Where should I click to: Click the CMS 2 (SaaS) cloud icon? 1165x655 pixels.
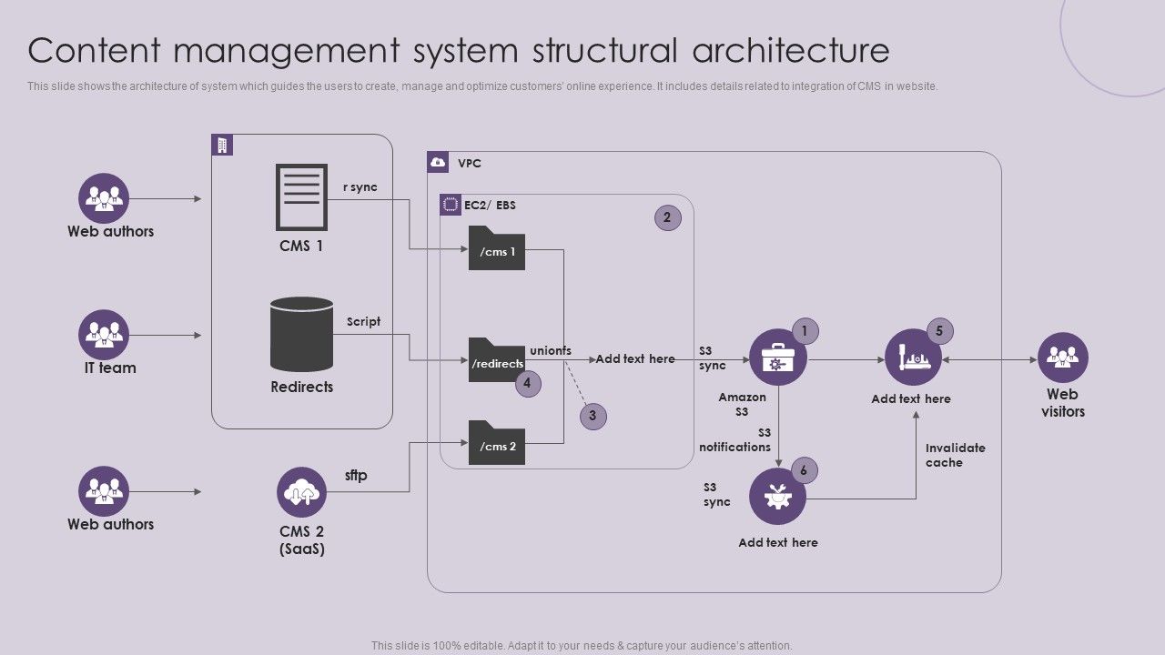300,491
